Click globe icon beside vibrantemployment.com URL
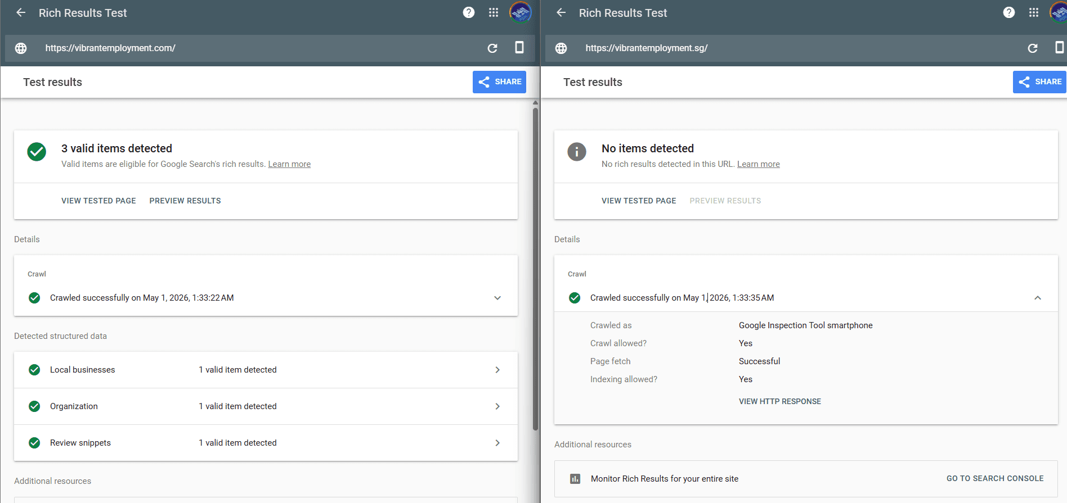 pos(21,48)
